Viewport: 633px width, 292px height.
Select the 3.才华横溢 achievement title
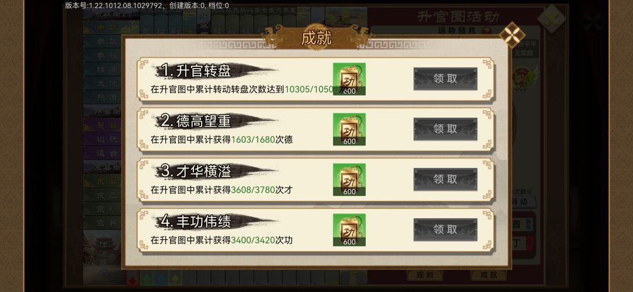pos(196,171)
